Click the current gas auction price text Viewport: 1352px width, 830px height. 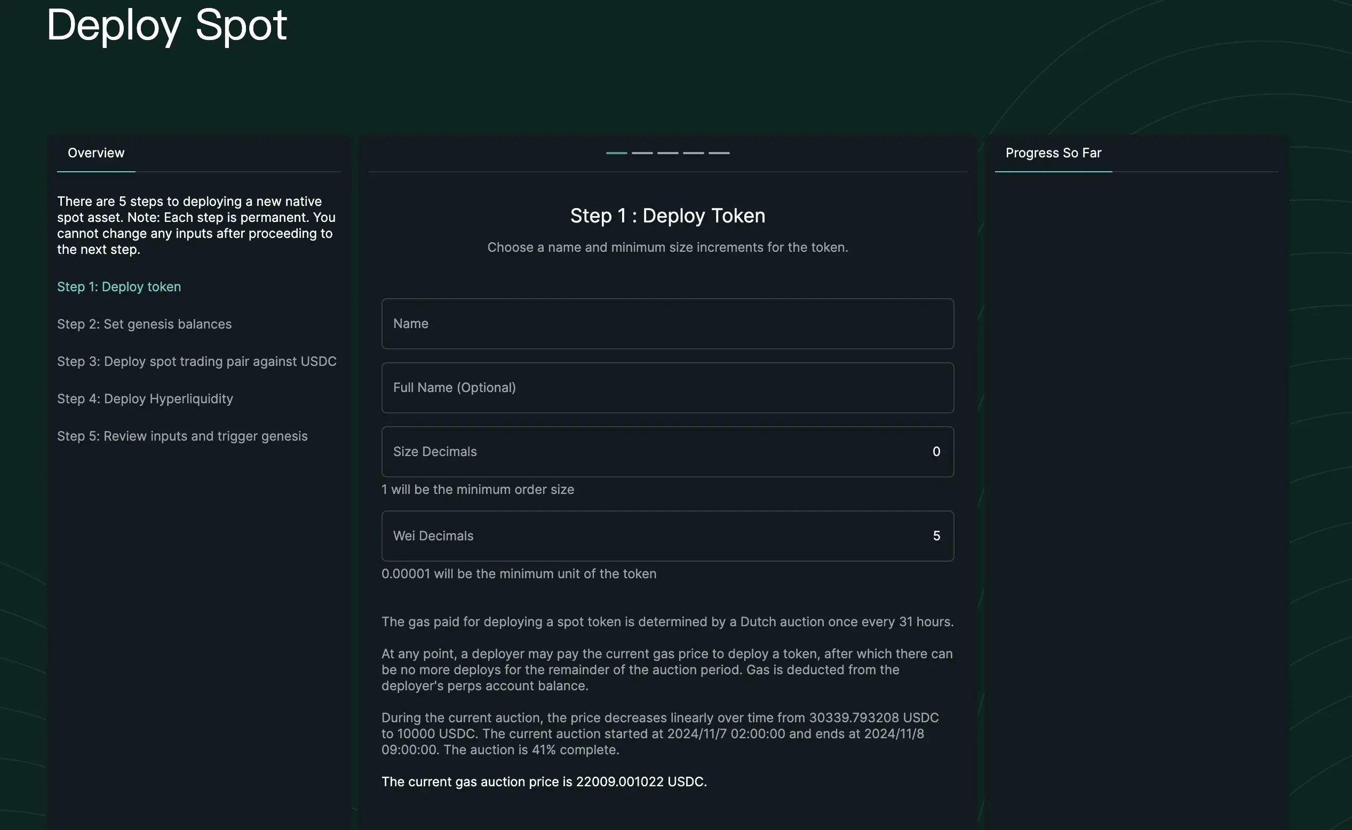click(544, 781)
